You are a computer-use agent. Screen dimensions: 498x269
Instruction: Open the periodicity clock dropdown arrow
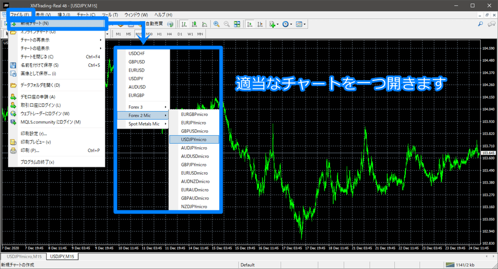291,24
